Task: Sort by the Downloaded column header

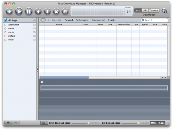Action: [124, 25]
